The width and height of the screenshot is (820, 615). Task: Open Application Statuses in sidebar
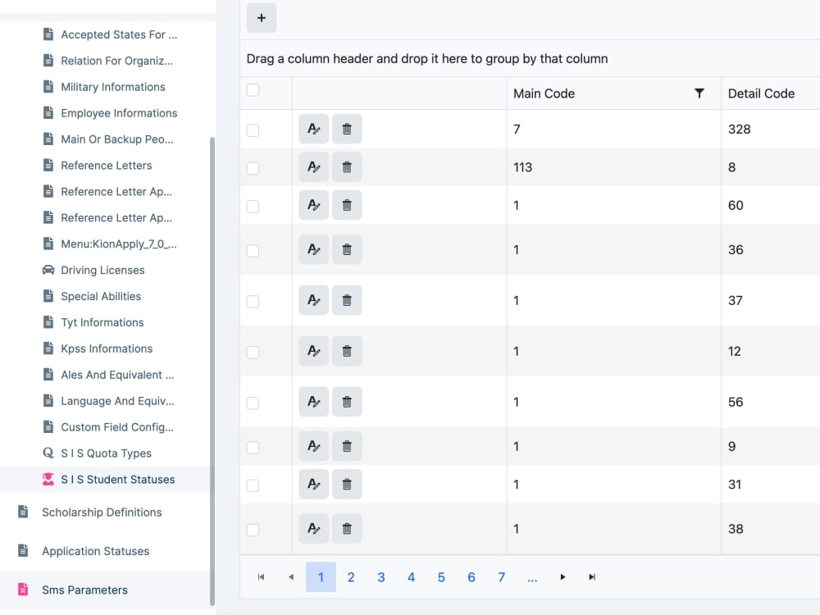(x=95, y=551)
